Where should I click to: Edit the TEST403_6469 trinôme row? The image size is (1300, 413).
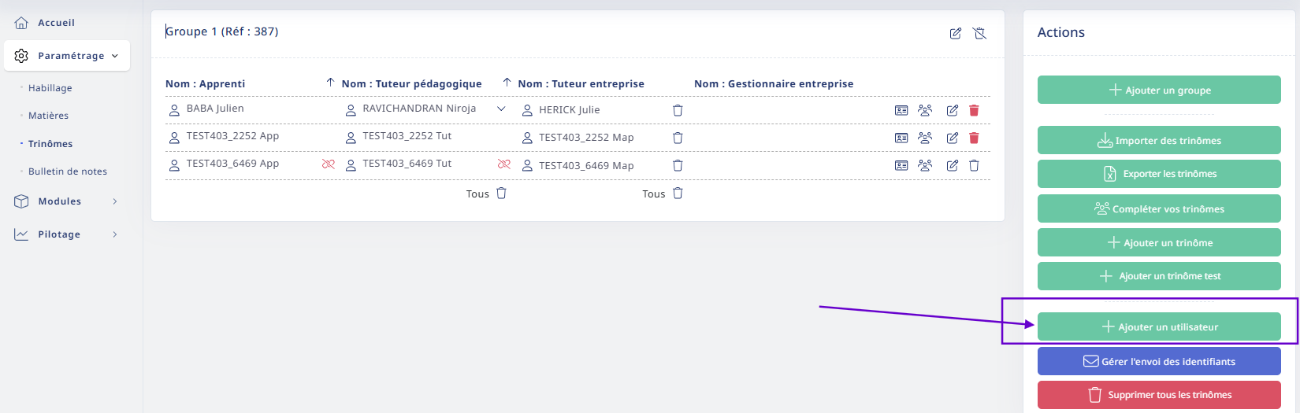[952, 165]
